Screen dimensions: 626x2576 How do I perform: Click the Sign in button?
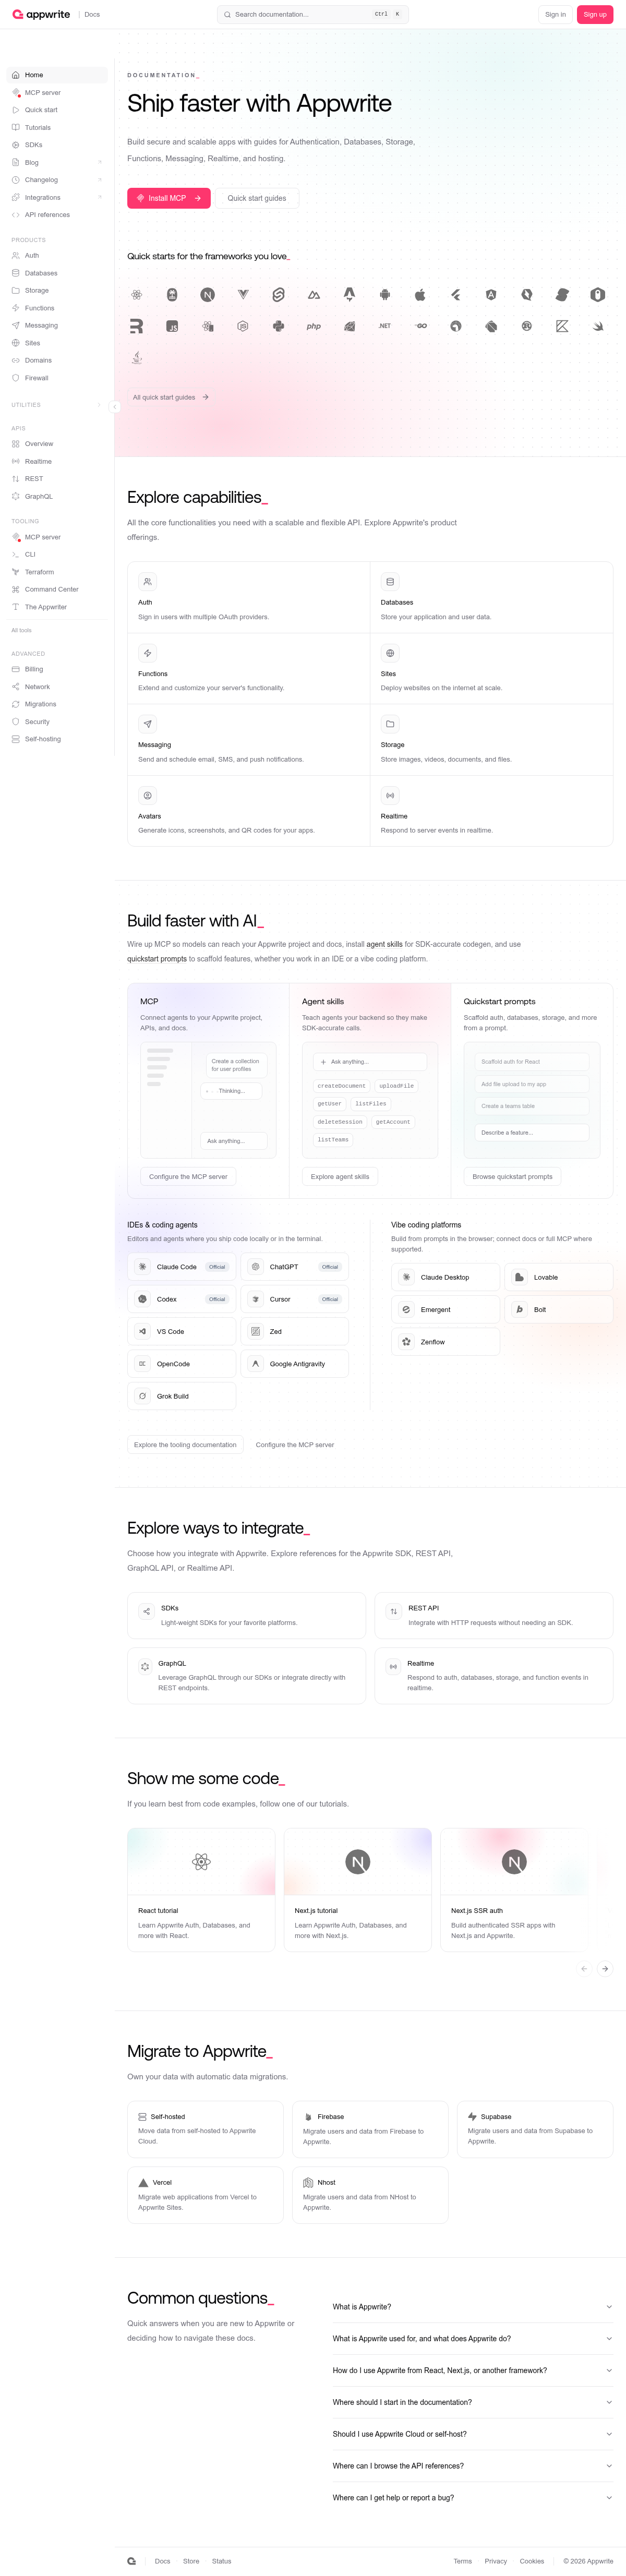coord(555,14)
